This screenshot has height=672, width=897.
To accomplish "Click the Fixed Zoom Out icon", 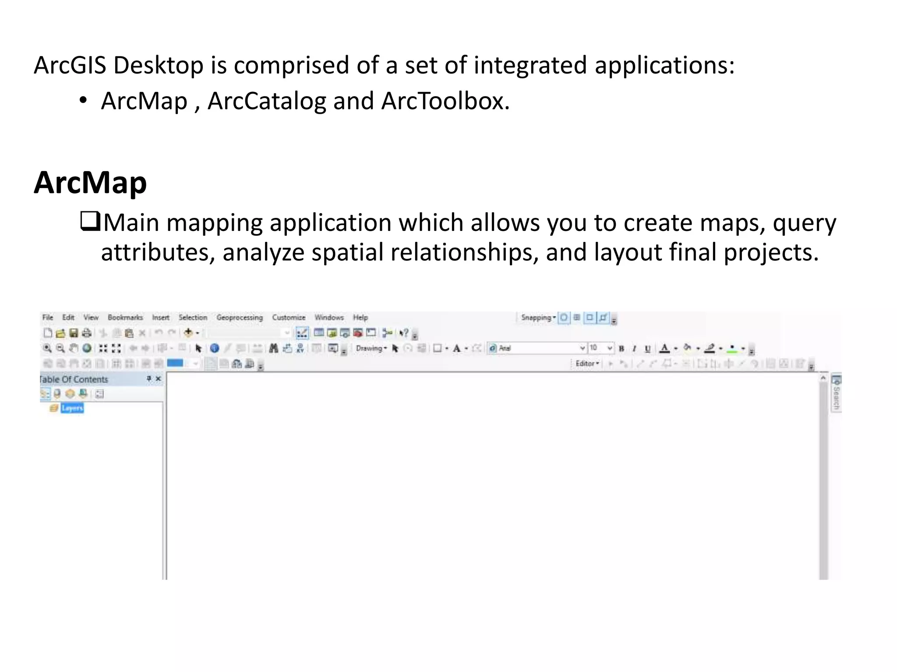I will pyautogui.click(x=116, y=348).
